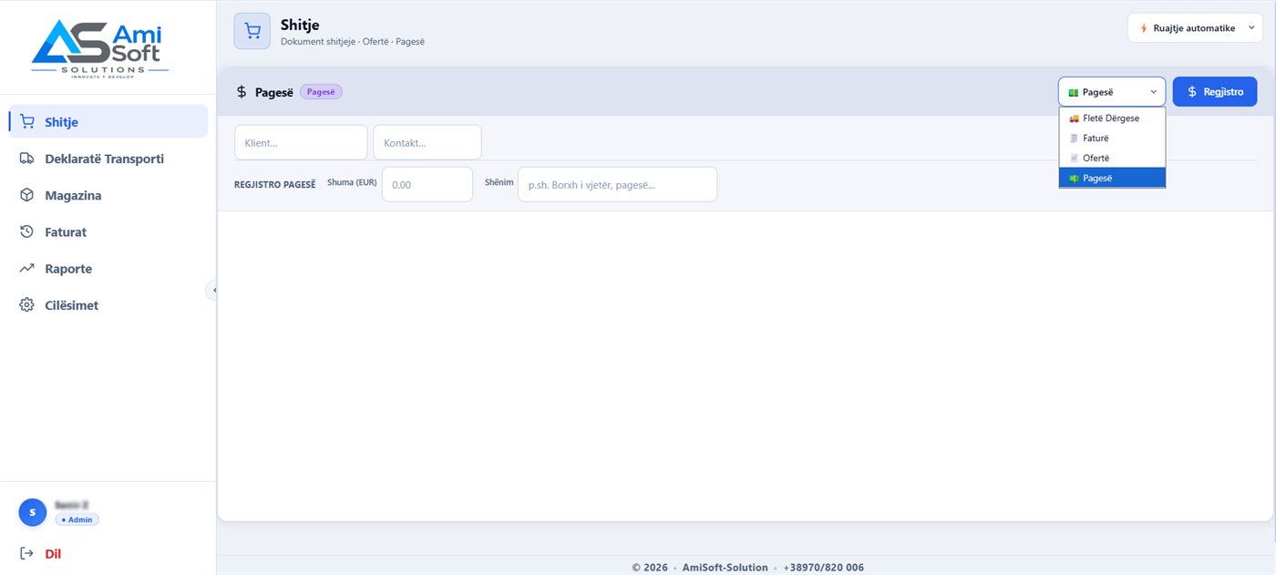Log out using the Dil button
Screen dimensions: 1276x575
pyautogui.click(x=53, y=553)
